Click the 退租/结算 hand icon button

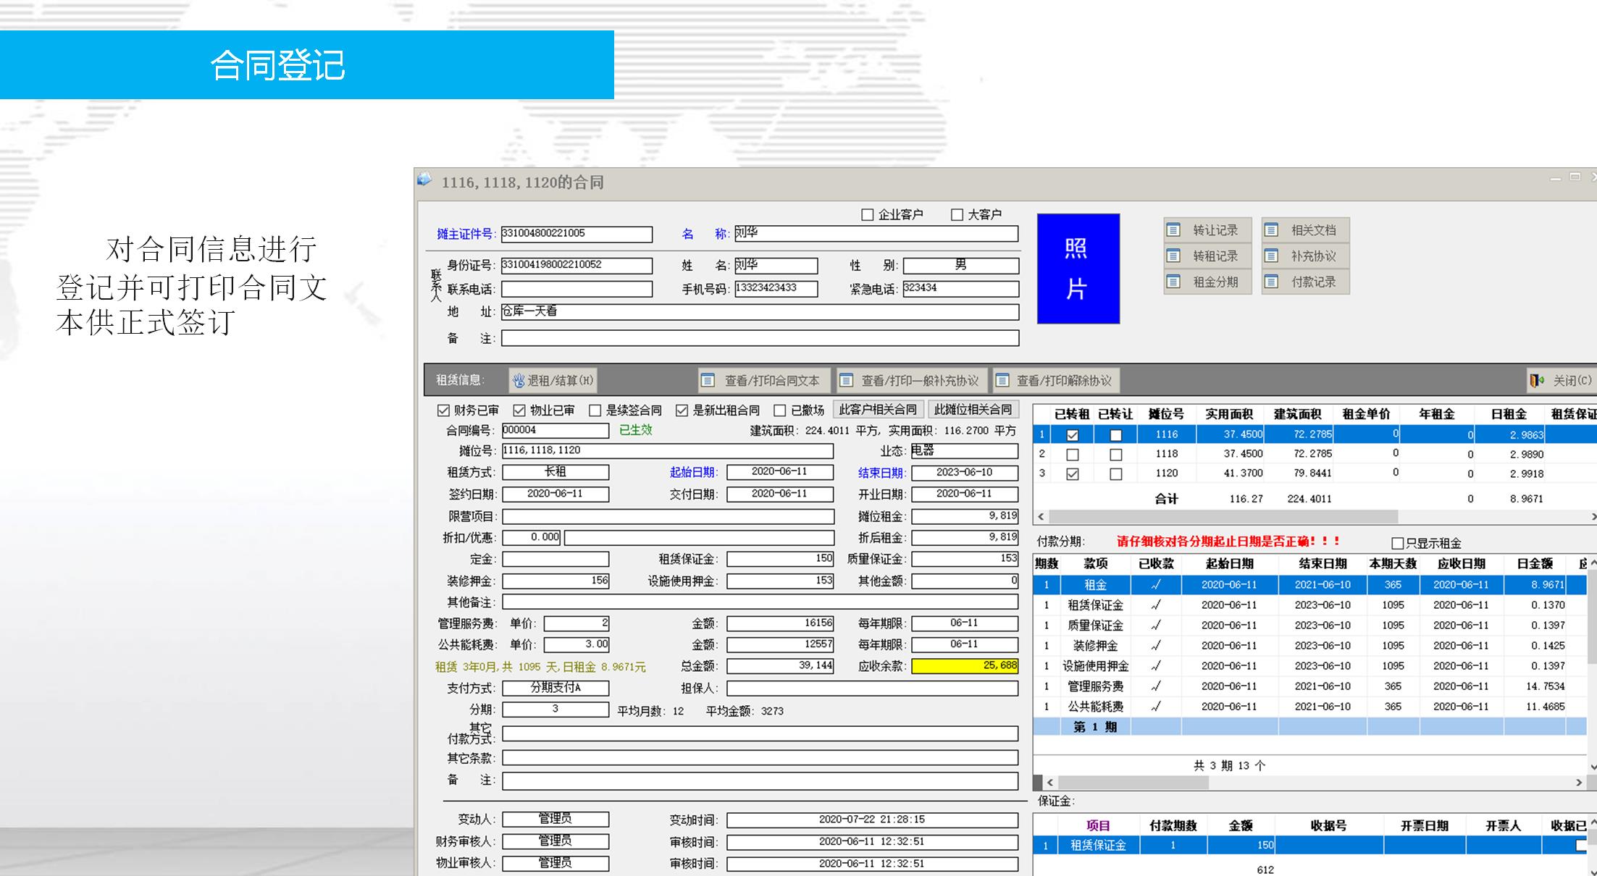click(x=552, y=381)
